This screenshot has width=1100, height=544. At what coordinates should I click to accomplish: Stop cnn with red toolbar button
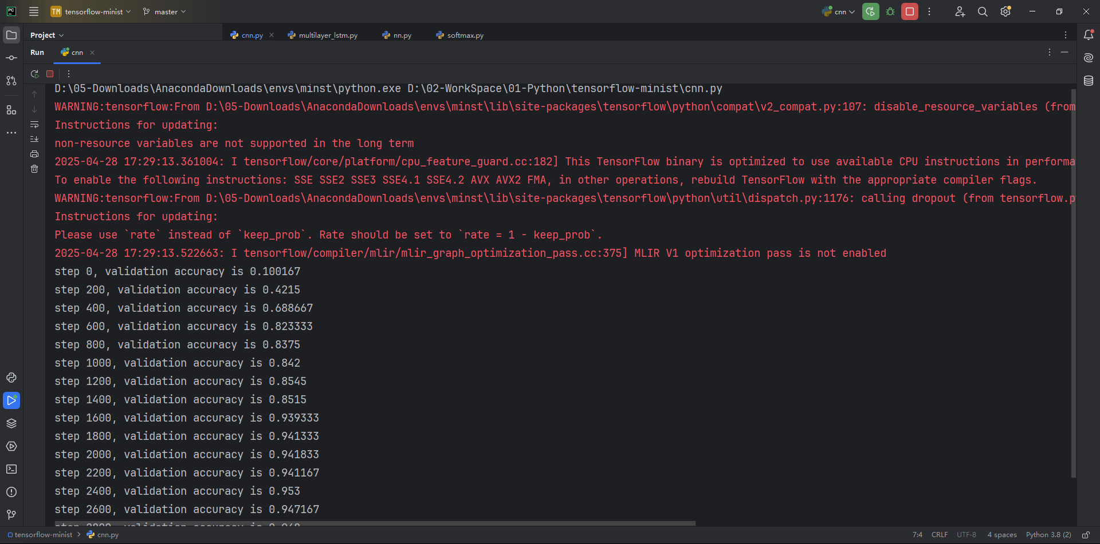click(x=910, y=11)
